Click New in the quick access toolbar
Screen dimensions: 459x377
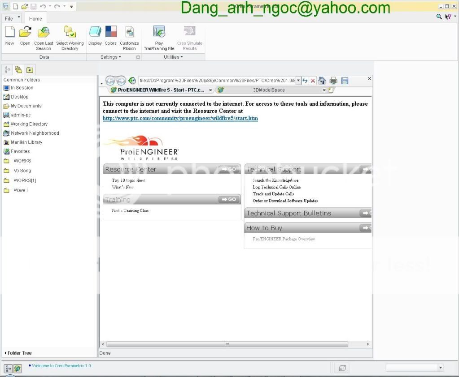tap(16, 6)
